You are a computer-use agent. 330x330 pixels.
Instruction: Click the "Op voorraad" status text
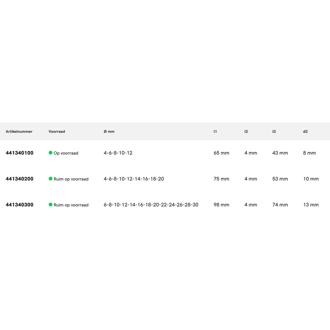66,153
